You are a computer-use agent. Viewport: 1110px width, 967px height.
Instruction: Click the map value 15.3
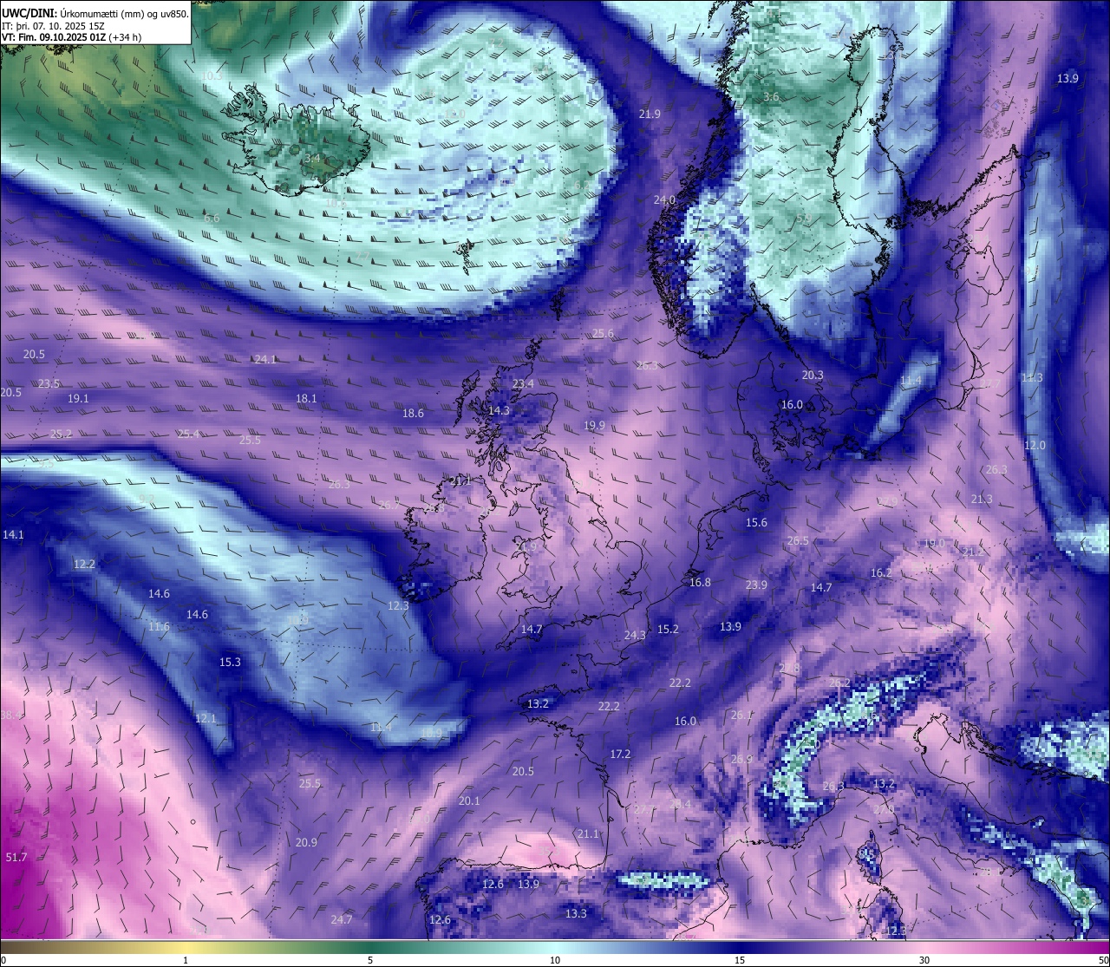(230, 662)
